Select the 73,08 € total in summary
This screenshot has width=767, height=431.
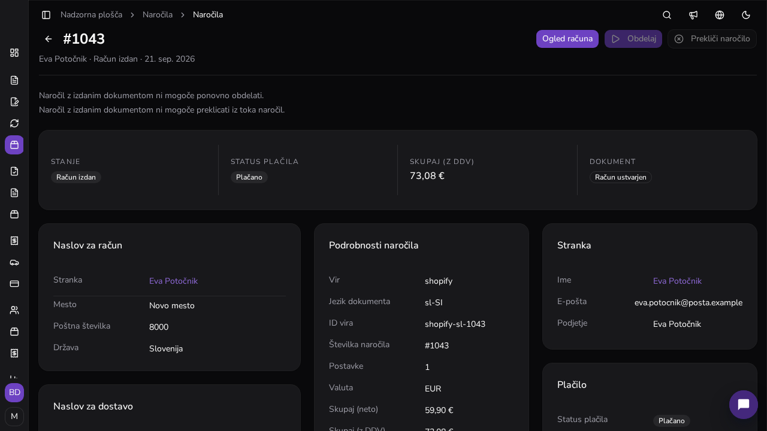pyautogui.click(x=427, y=176)
